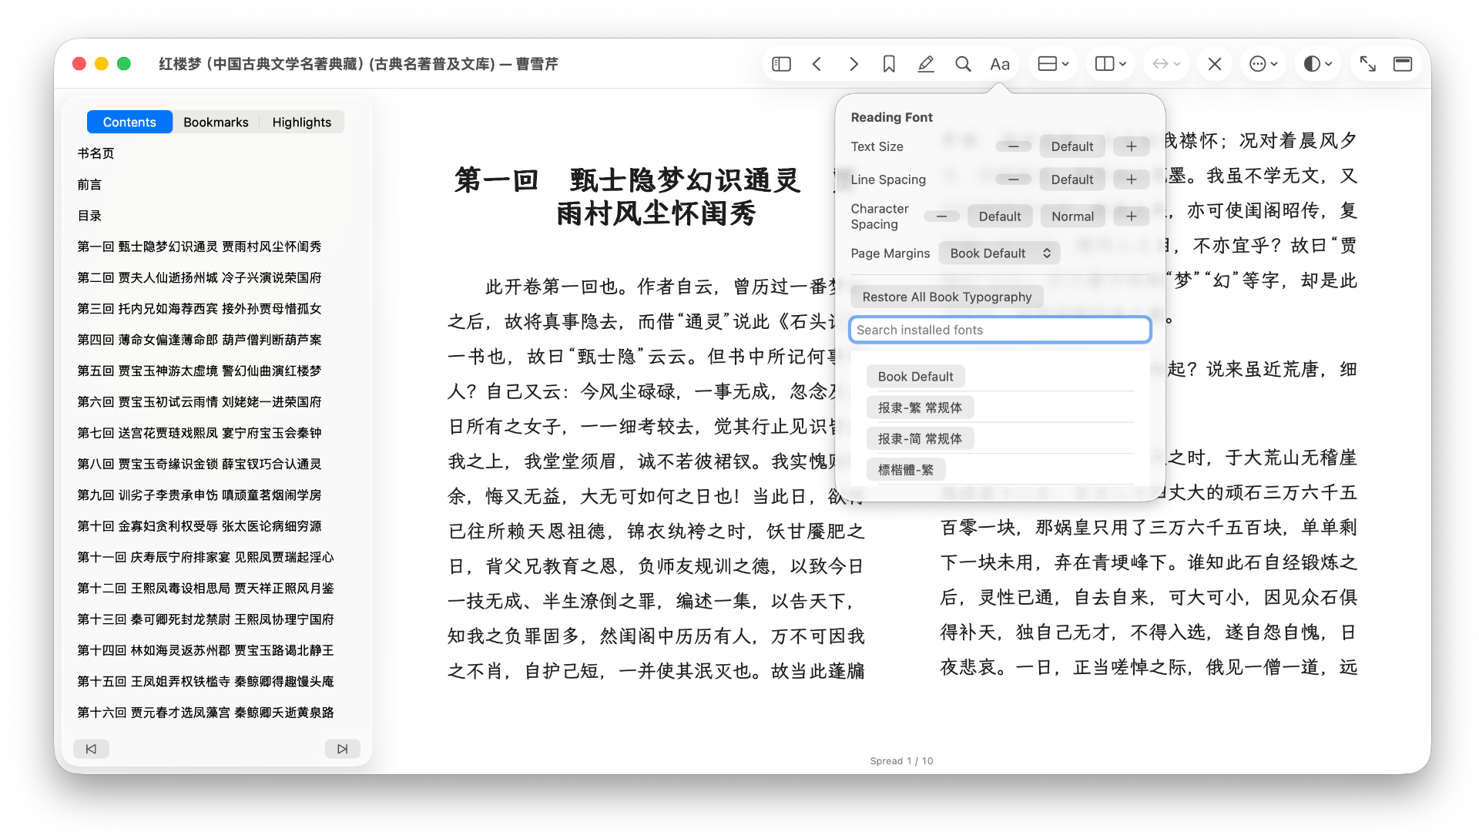Choose the Book Default font
The width and height of the screenshot is (1479, 832).
click(x=915, y=377)
